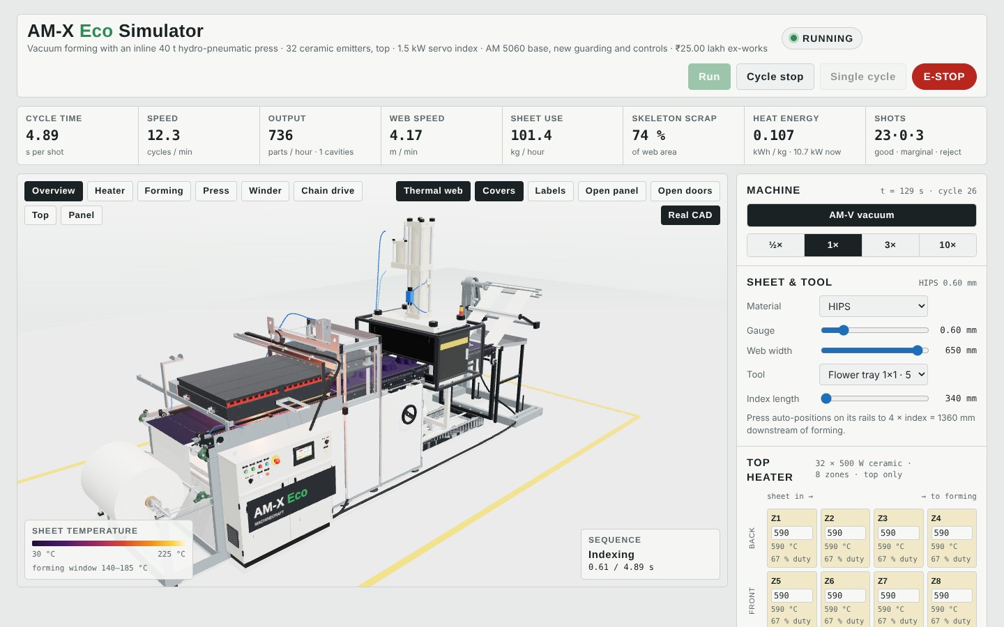This screenshot has height=627, width=1004.
Task: Click the RUNNING status indicator
Action: (821, 38)
